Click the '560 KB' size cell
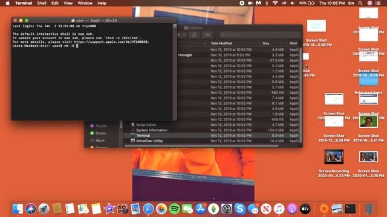 coord(278,92)
